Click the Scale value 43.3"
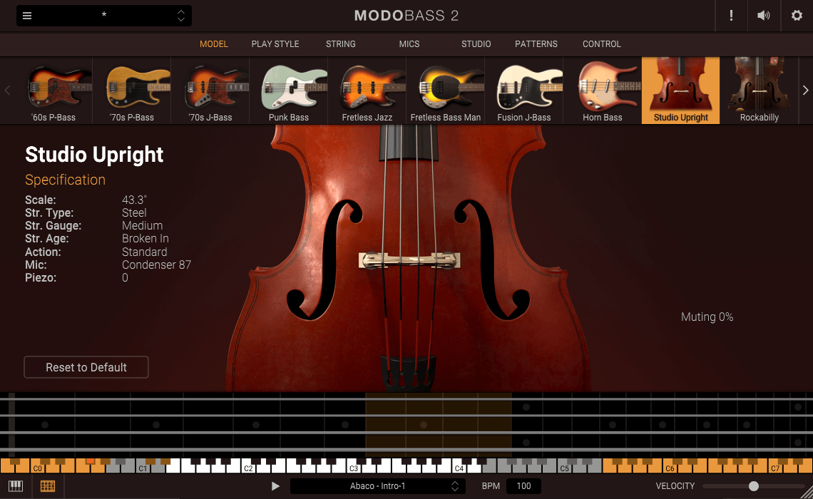This screenshot has width=813, height=499. pos(134,200)
